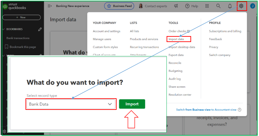The height and width of the screenshot is (136, 259).
Task: Click the LISTS heading
Action: [133, 23]
